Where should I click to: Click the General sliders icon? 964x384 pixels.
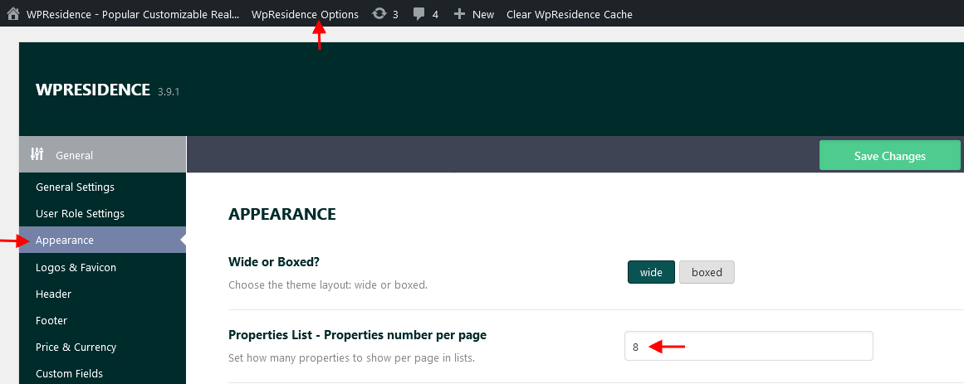pos(37,154)
